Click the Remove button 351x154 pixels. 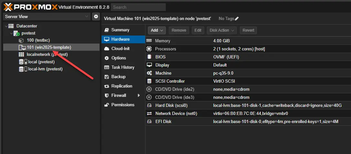[179, 30]
